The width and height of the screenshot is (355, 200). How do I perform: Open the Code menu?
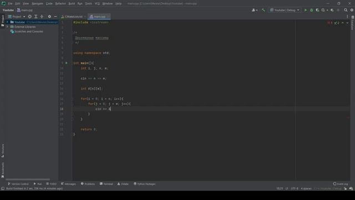[49, 4]
